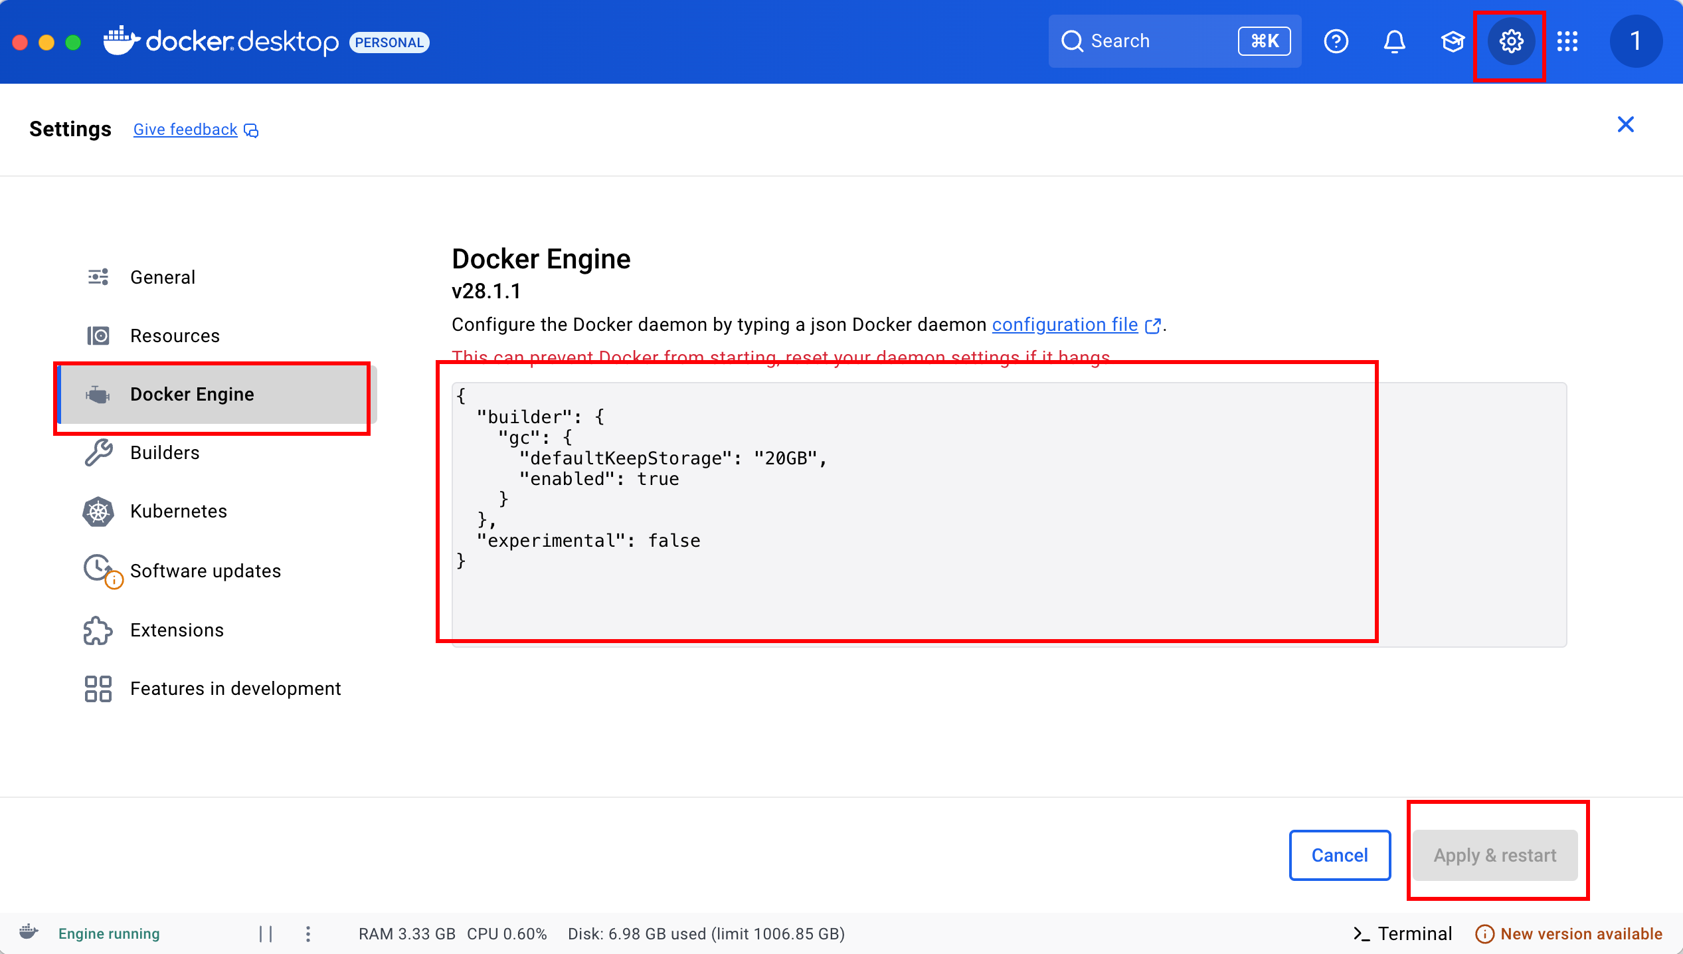The image size is (1683, 954).
Task: Click the General sliders icon
Action: click(98, 277)
